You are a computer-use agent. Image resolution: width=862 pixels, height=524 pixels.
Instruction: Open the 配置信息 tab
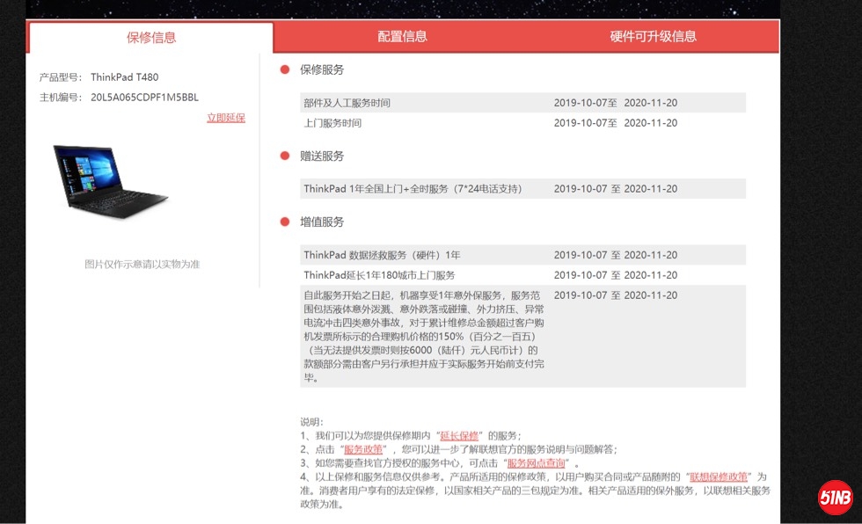click(x=402, y=36)
